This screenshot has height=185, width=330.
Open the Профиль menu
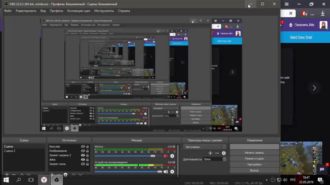pos(57,11)
